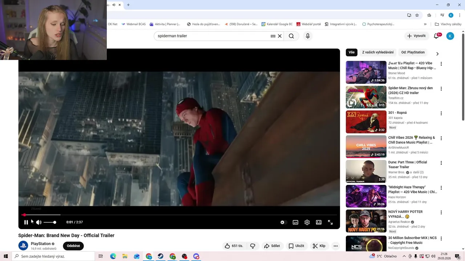Open Kalendář Google BC bookmark
Screen dimensions: 465x261
pos(277,24)
